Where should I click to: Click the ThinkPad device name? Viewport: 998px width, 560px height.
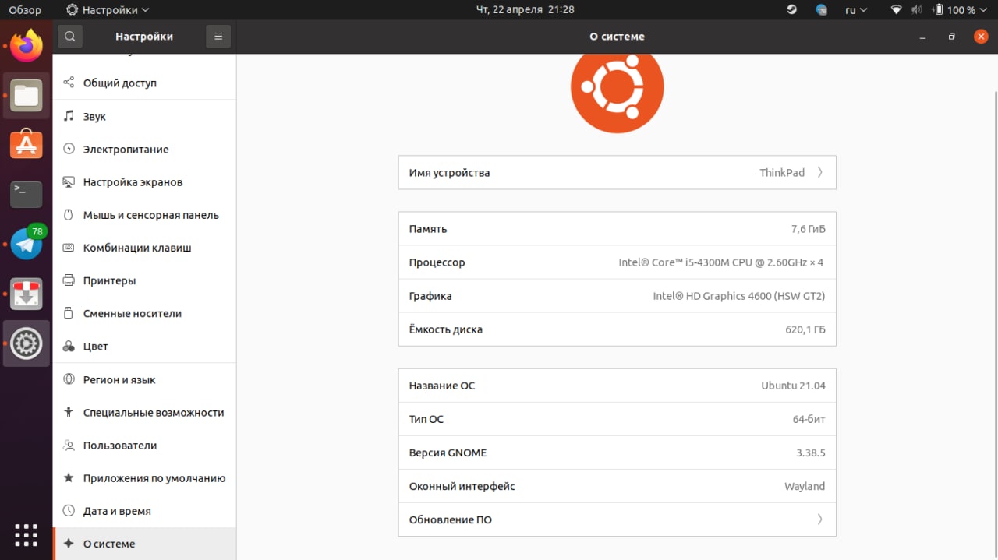[x=782, y=172]
